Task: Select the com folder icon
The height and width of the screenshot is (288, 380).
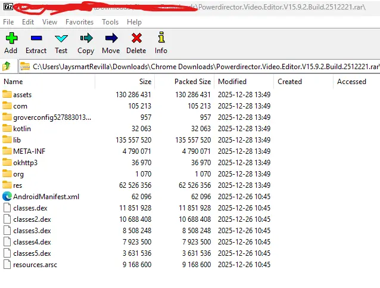Action: (7, 106)
